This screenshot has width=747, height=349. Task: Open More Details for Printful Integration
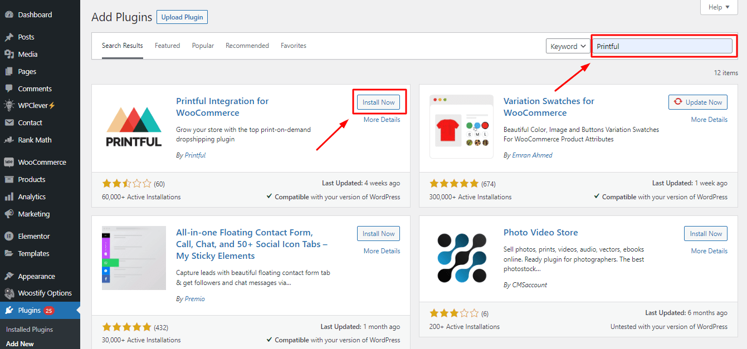click(x=382, y=120)
